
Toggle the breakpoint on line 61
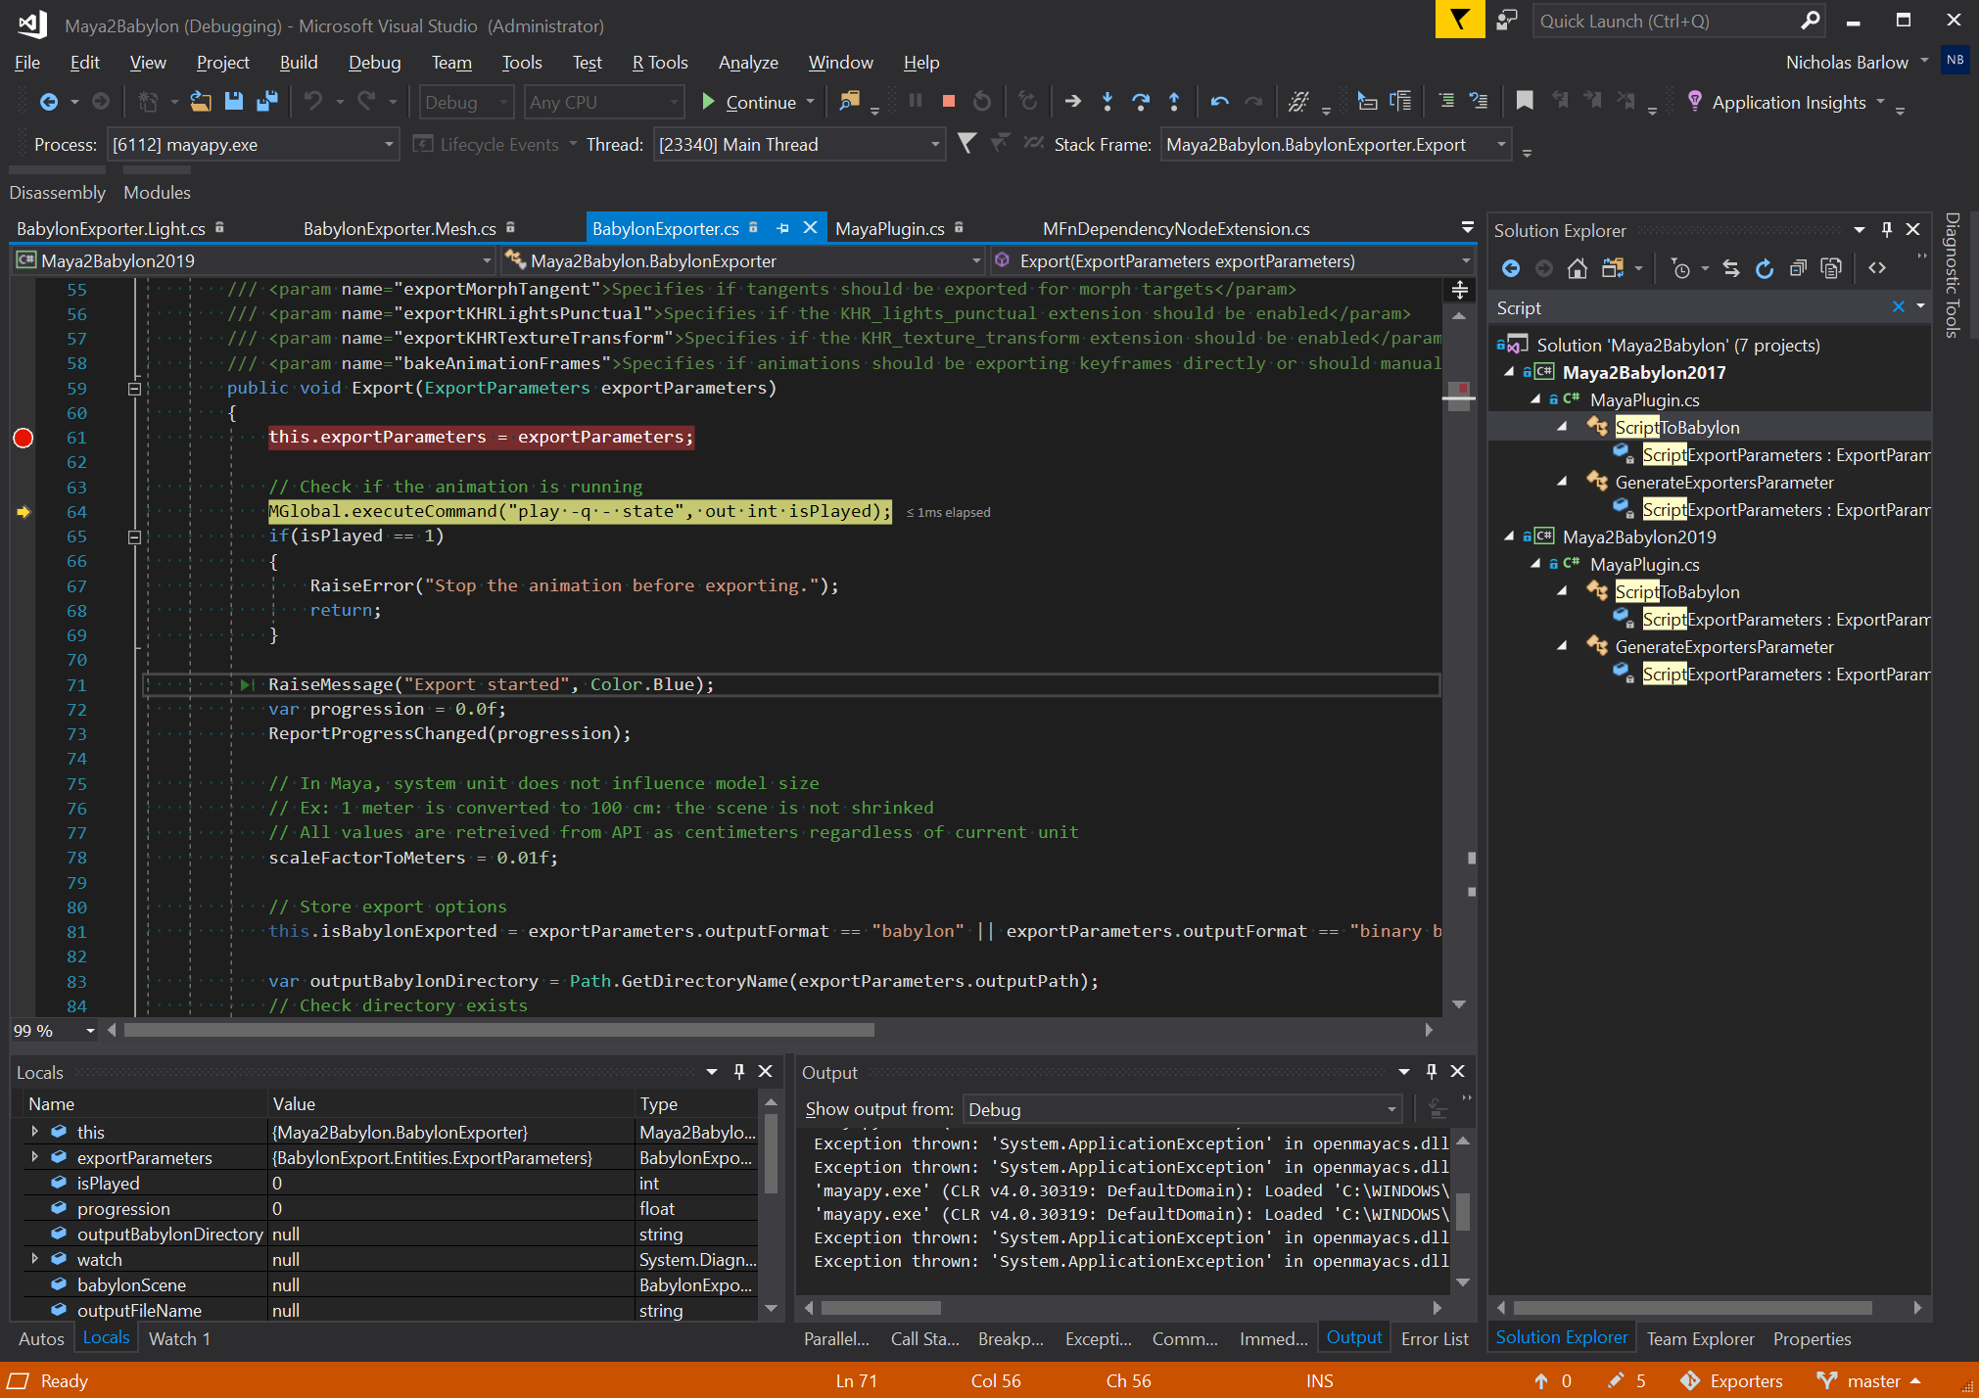point(23,438)
